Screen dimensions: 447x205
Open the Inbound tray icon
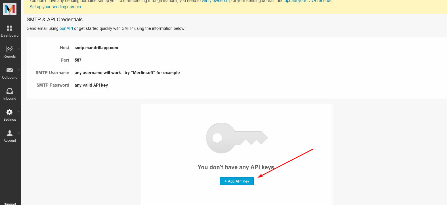point(10,91)
